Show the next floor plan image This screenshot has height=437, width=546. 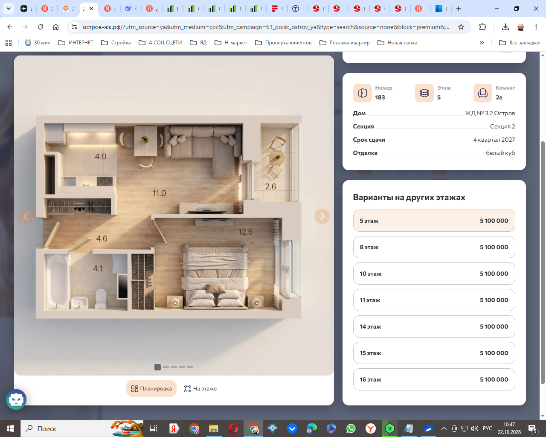tap(322, 216)
